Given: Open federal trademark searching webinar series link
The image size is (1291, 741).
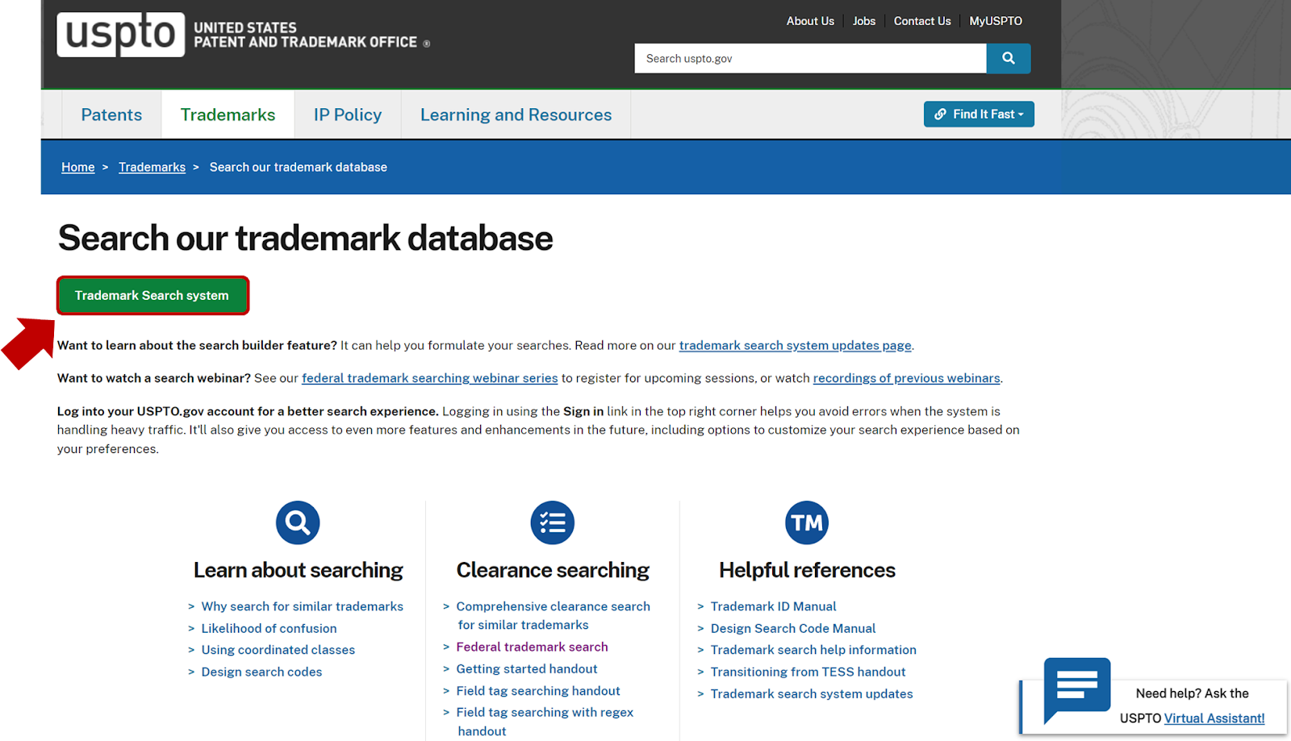Looking at the screenshot, I should coord(430,378).
